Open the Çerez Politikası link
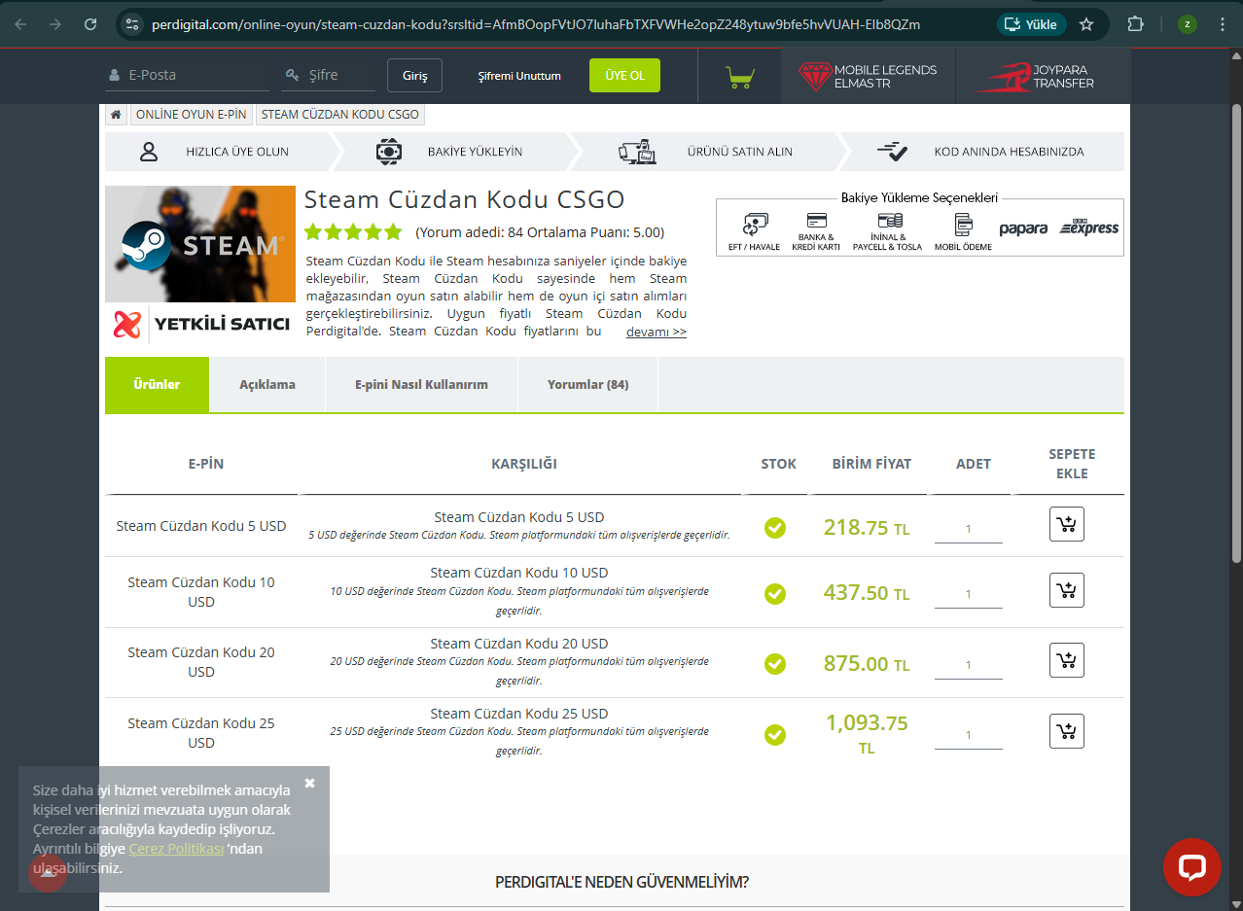This screenshot has width=1243, height=911. [x=176, y=849]
